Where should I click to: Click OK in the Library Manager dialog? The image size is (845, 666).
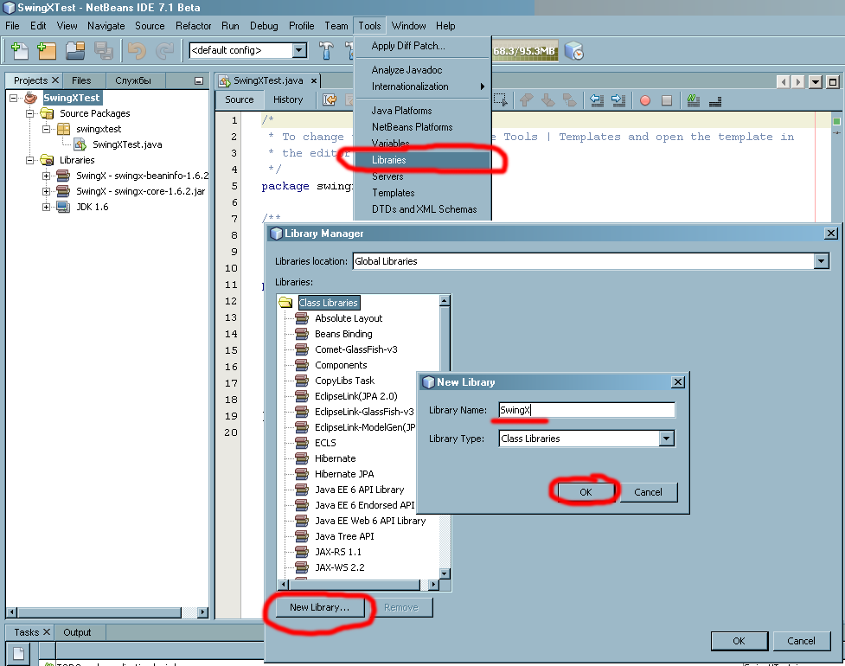coord(739,641)
